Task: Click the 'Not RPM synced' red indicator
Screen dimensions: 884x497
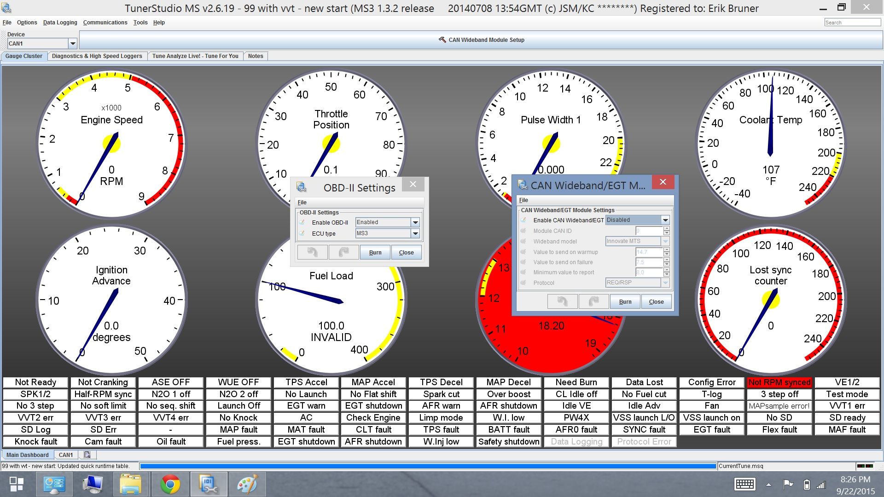Action: coord(779,382)
